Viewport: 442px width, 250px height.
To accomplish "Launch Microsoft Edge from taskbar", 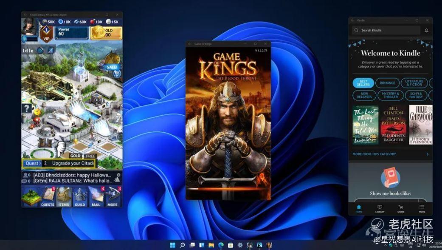I will [221, 245].
